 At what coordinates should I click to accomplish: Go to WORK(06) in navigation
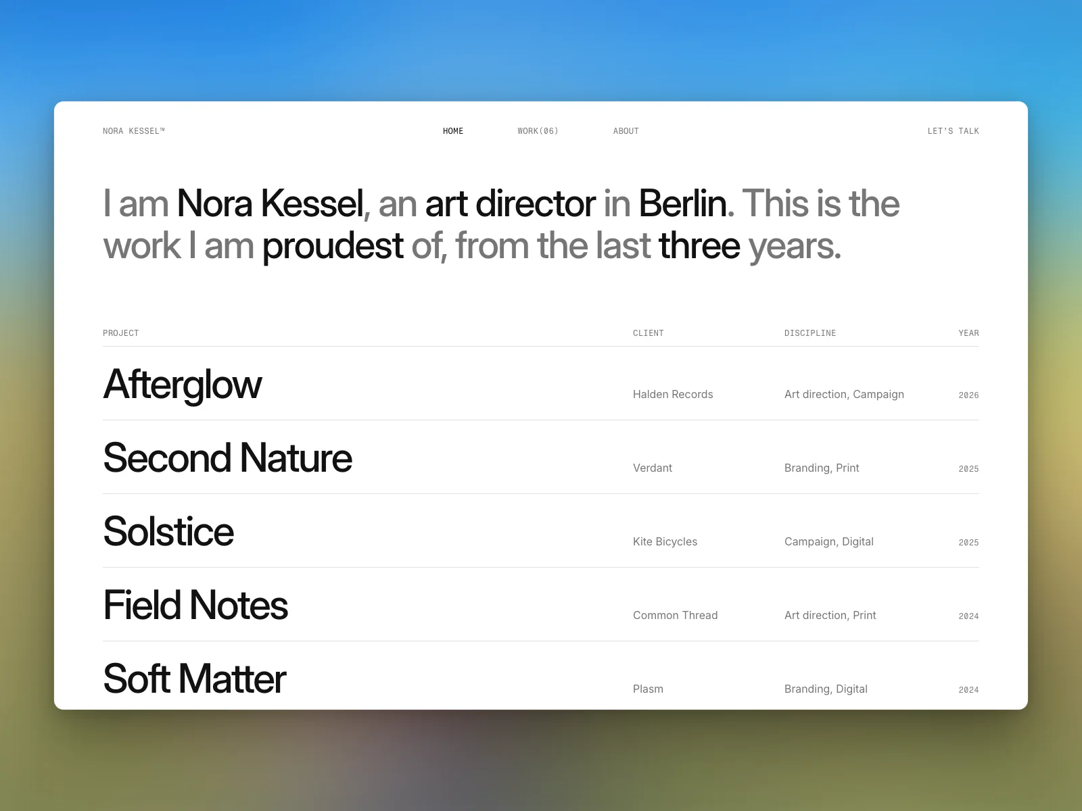(x=538, y=131)
